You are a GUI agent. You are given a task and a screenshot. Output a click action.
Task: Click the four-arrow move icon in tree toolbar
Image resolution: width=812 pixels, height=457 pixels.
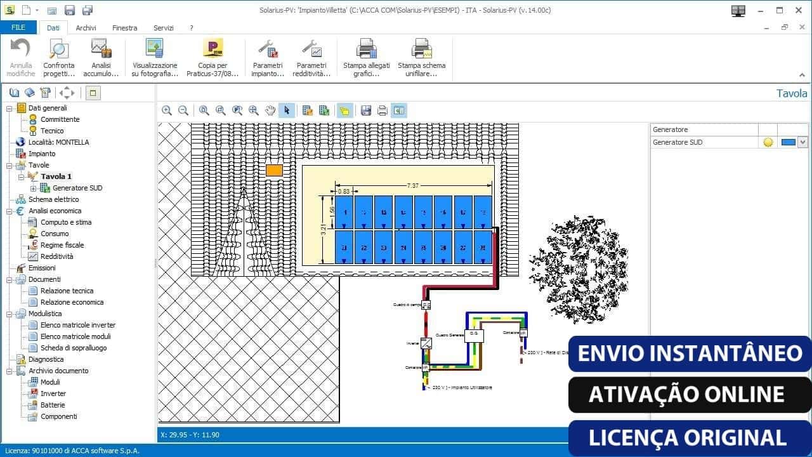click(x=67, y=93)
